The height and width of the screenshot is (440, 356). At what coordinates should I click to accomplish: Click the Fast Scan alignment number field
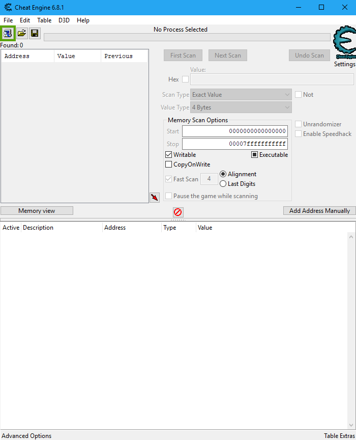tap(209, 179)
